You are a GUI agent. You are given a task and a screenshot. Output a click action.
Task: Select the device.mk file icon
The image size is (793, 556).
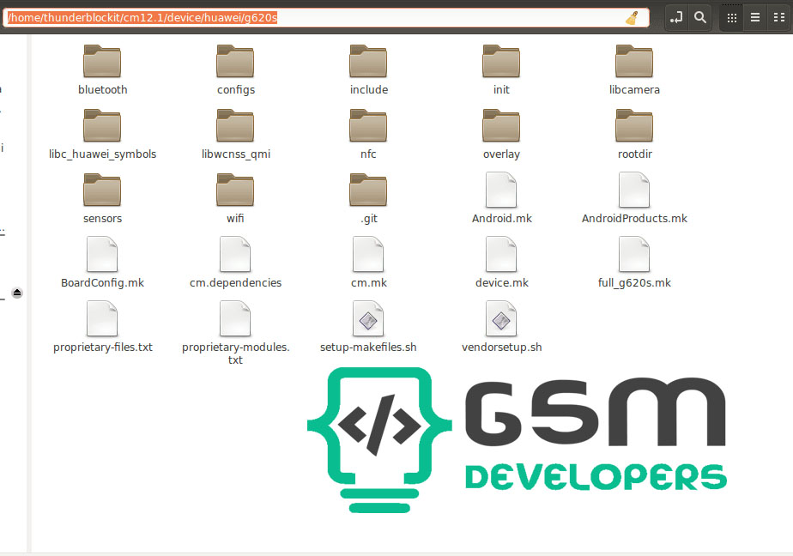[x=501, y=254]
